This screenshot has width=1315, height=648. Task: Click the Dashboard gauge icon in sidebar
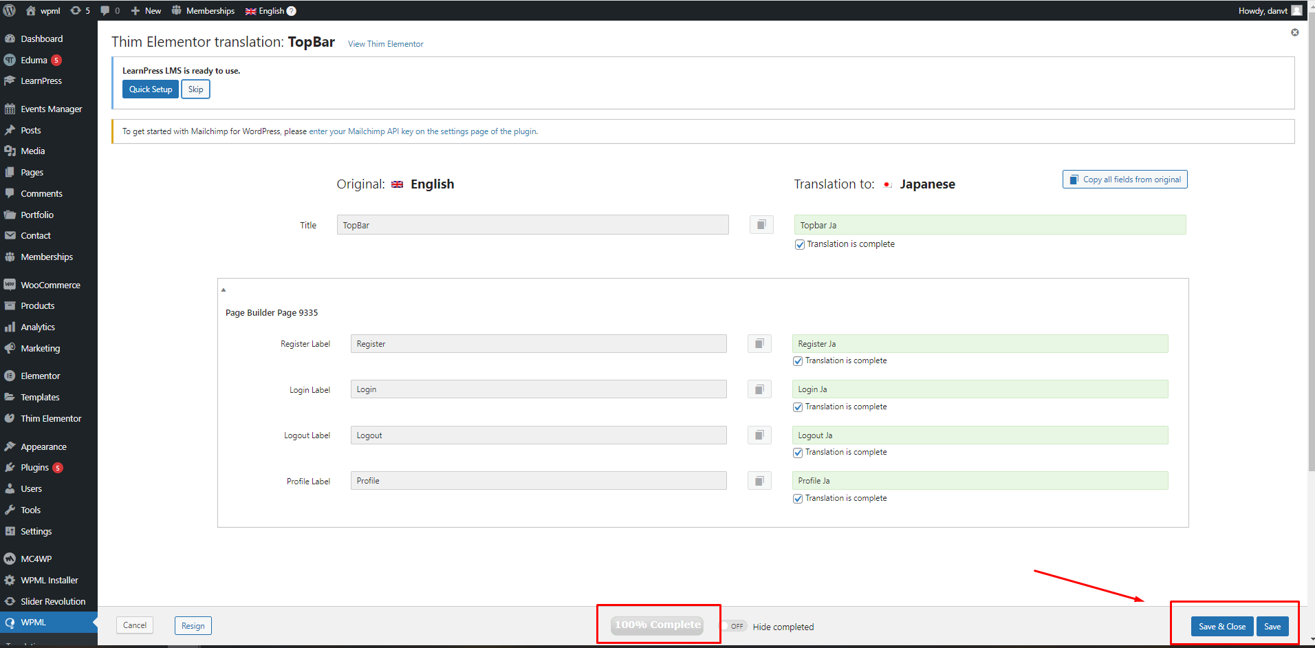coord(10,39)
